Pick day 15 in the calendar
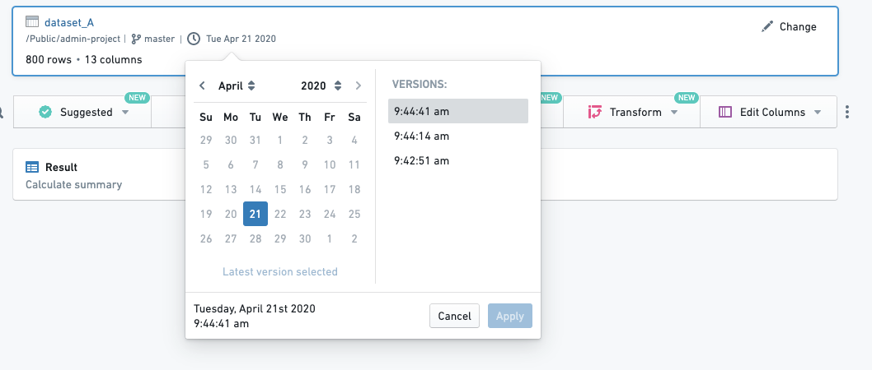The width and height of the screenshot is (872, 370). 280,189
